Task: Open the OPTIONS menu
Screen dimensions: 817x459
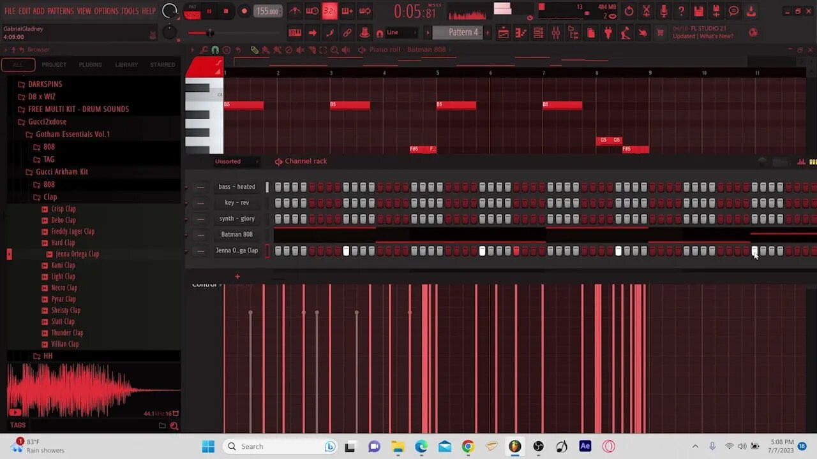Action: 106,11
